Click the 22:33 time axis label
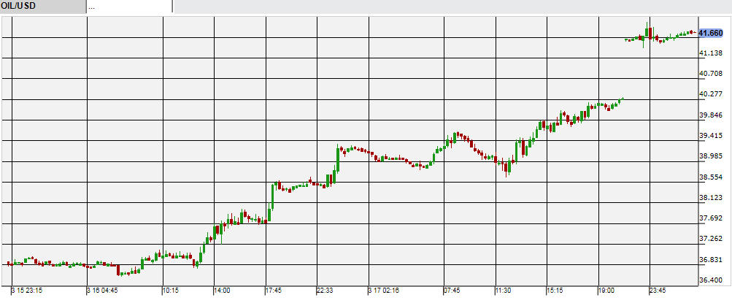The width and height of the screenshot is (732, 303). (x=325, y=291)
